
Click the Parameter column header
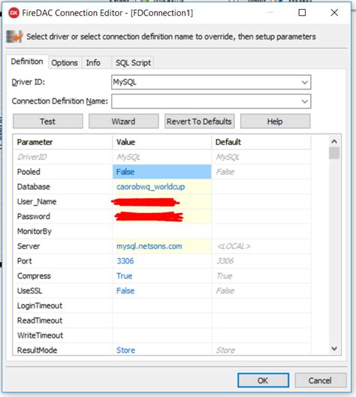coord(63,142)
